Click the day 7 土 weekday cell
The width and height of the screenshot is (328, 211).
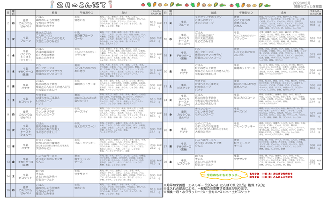tap(14, 100)
